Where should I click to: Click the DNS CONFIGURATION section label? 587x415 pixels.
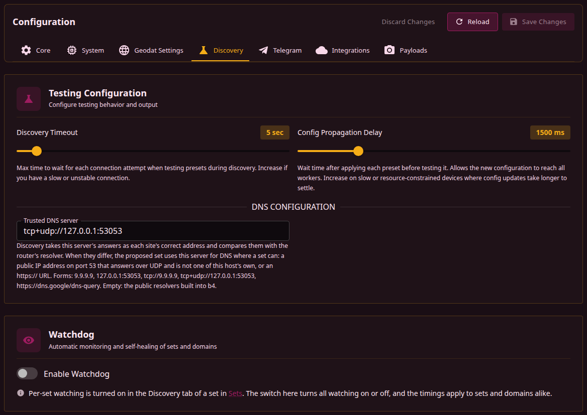(293, 207)
